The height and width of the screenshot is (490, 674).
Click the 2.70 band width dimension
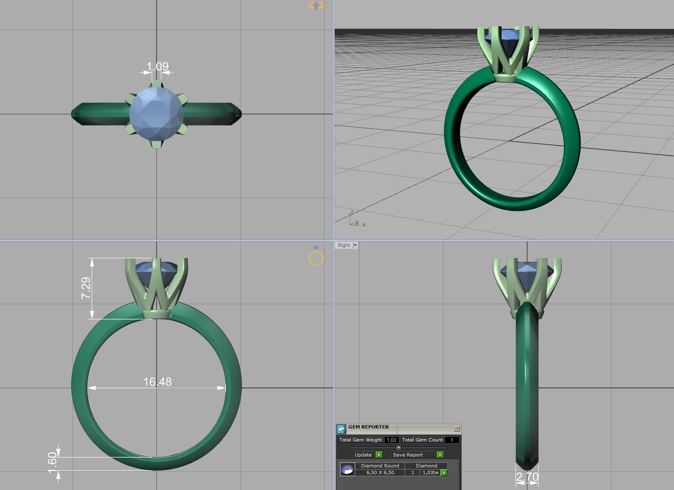click(527, 477)
